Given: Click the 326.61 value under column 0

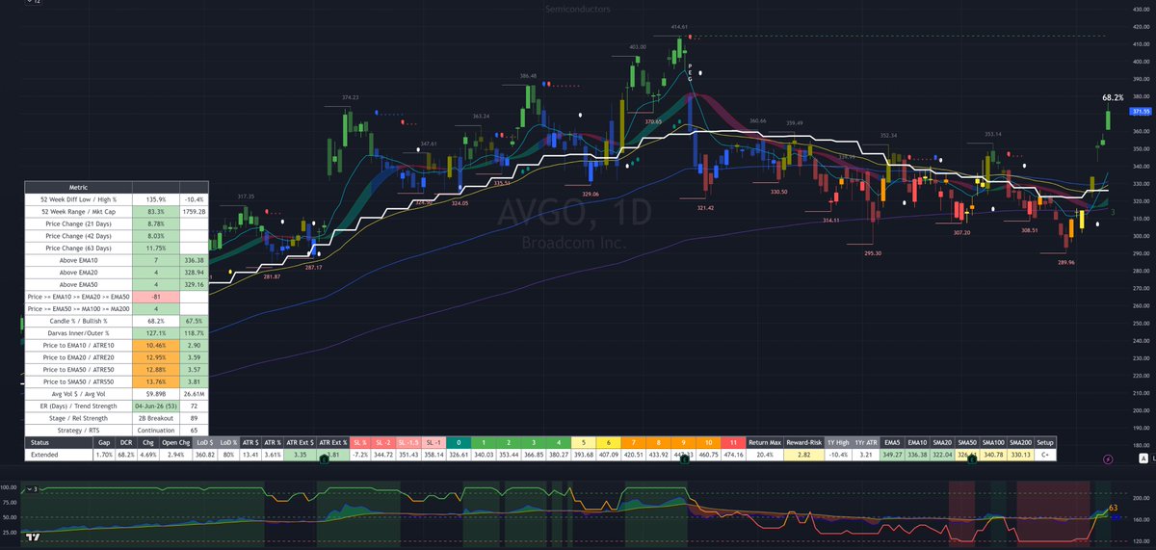Looking at the screenshot, I should [458, 454].
